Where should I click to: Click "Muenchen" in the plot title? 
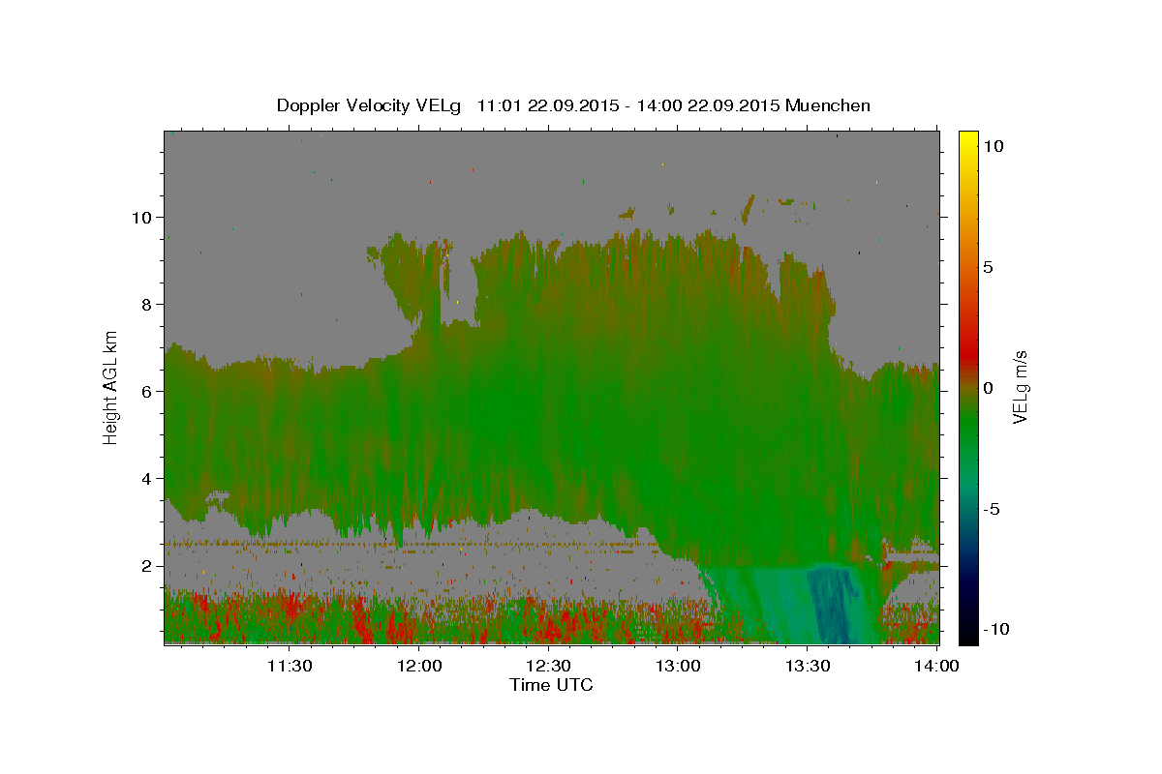(x=828, y=105)
